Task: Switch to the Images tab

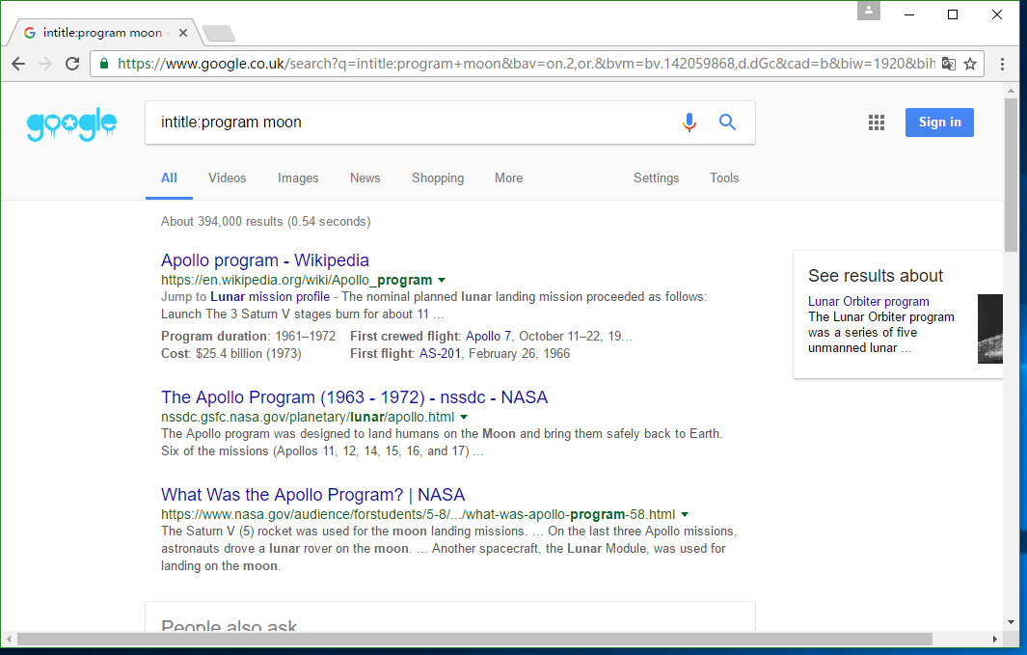Action: [298, 178]
